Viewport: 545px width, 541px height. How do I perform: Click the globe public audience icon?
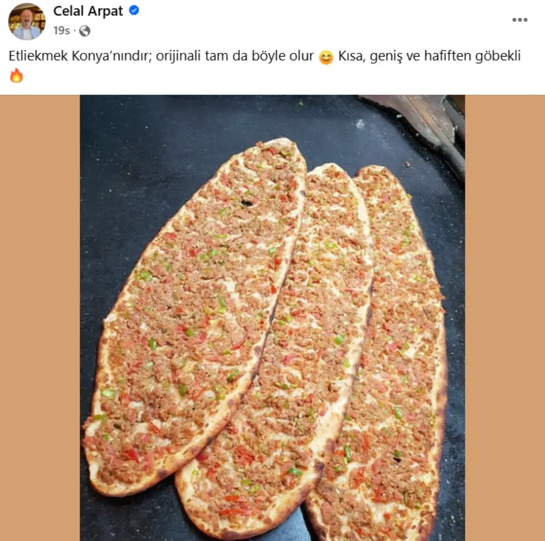(84, 31)
